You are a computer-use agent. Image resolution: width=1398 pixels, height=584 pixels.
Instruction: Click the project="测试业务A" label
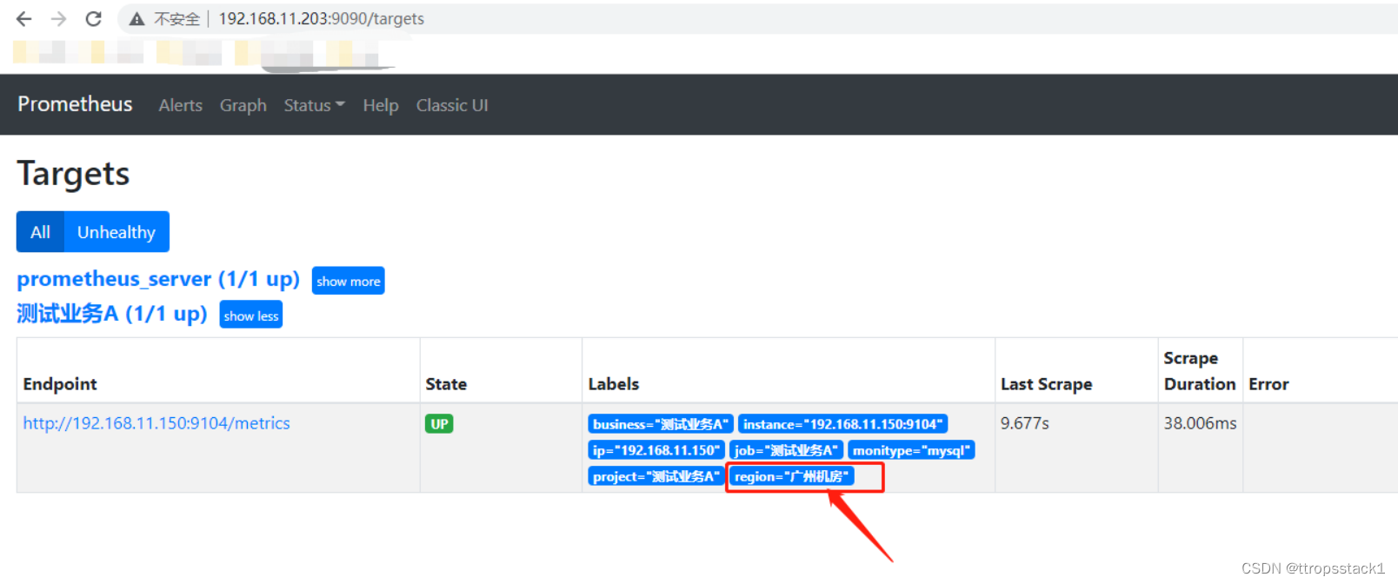(x=656, y=476)
